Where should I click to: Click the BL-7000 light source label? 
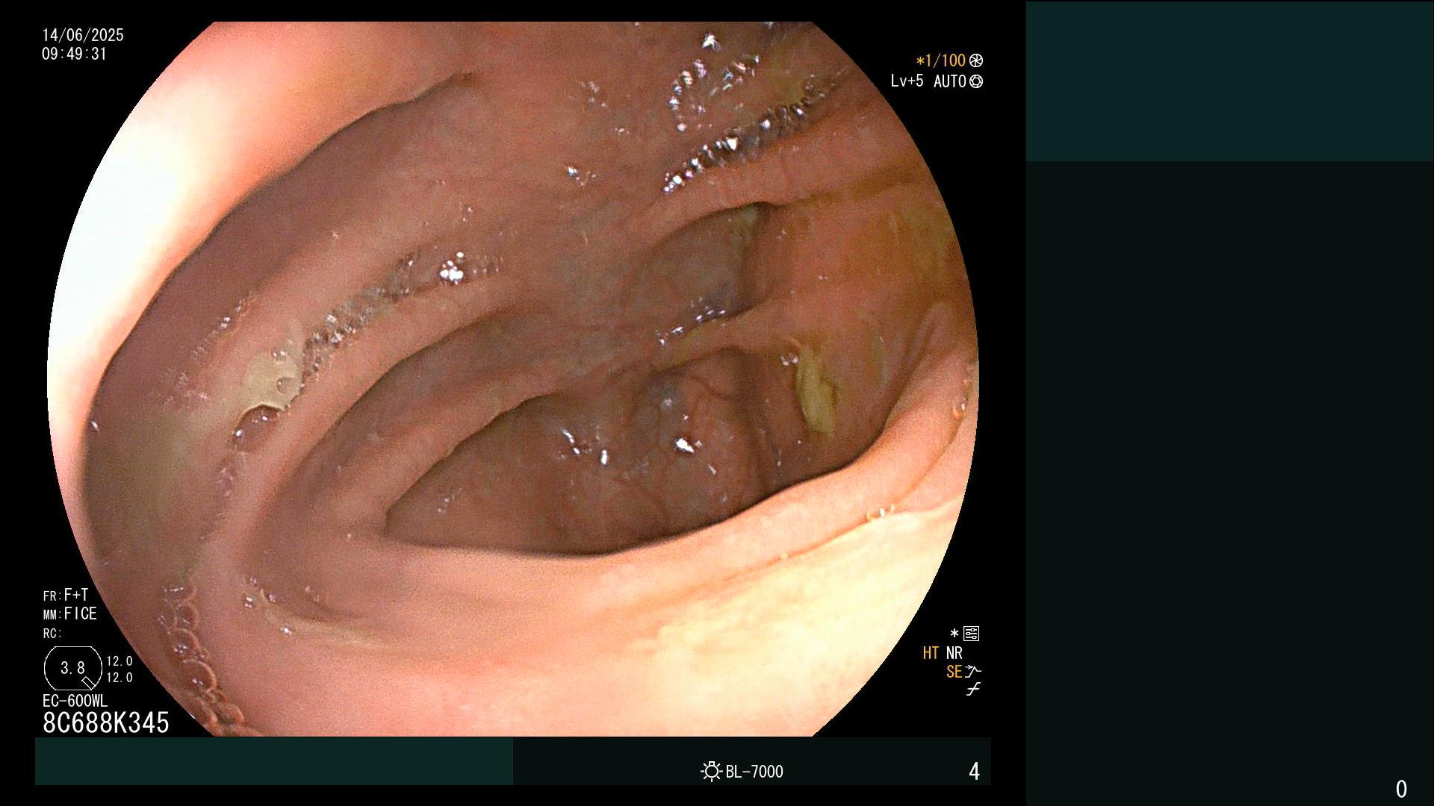(x=754, y=772)
